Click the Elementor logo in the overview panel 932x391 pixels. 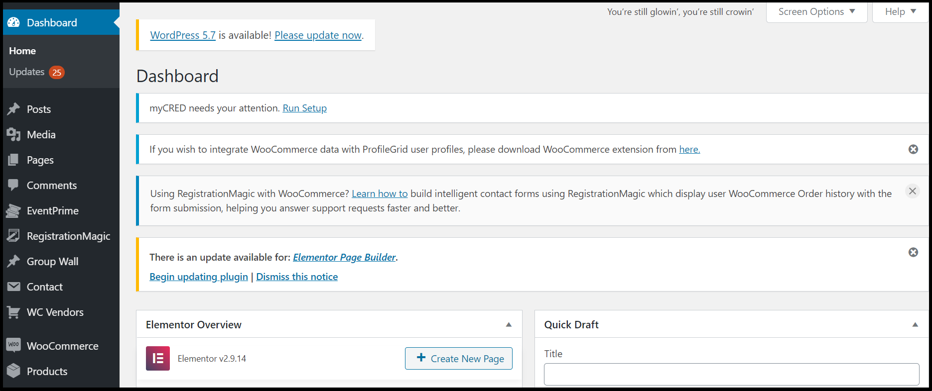(157, 358)
